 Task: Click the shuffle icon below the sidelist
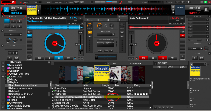click(x=164, y=107)
